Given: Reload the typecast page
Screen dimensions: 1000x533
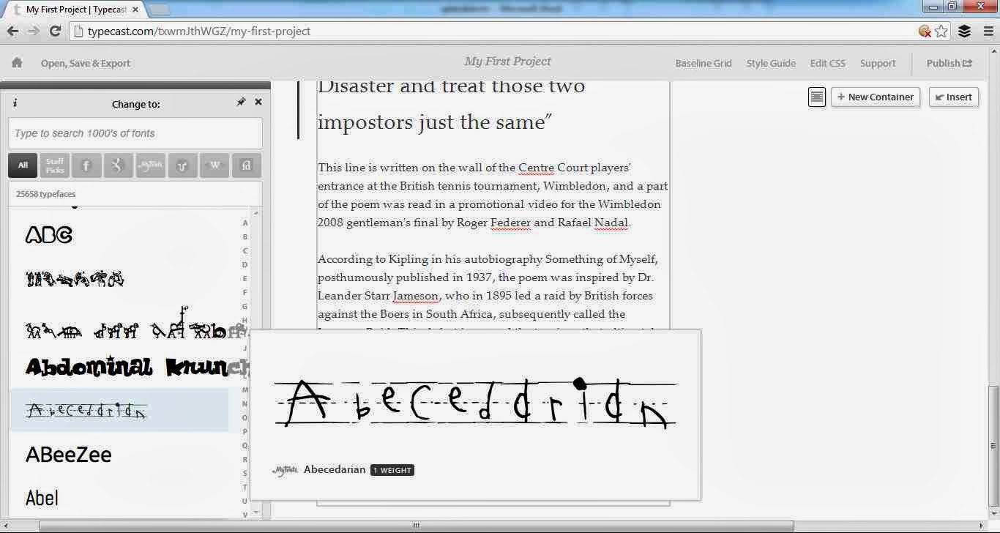Looking at the screenshot, I should tap(55, 31).
